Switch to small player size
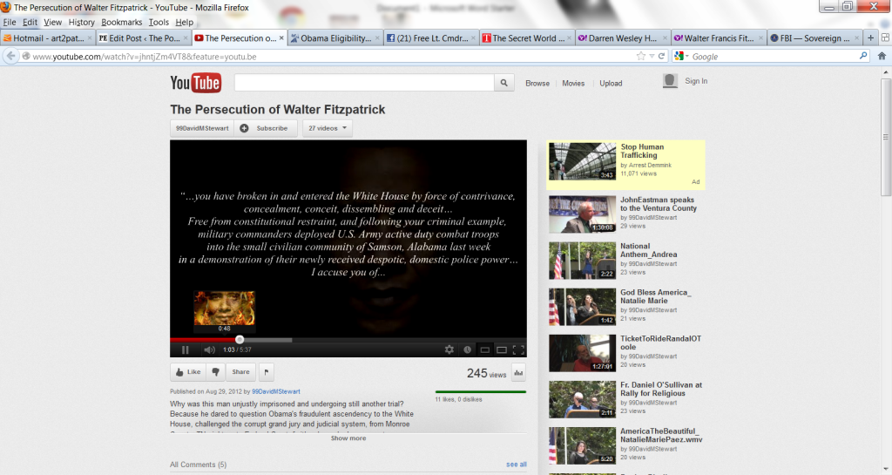This screenshot has width=892, height=475. (x=485, y=349)
